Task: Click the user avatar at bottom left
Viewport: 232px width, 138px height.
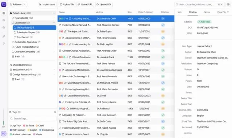Action: pos(4,134)
